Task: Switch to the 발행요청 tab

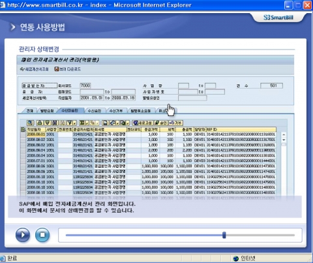Action: tap(47, 111)
